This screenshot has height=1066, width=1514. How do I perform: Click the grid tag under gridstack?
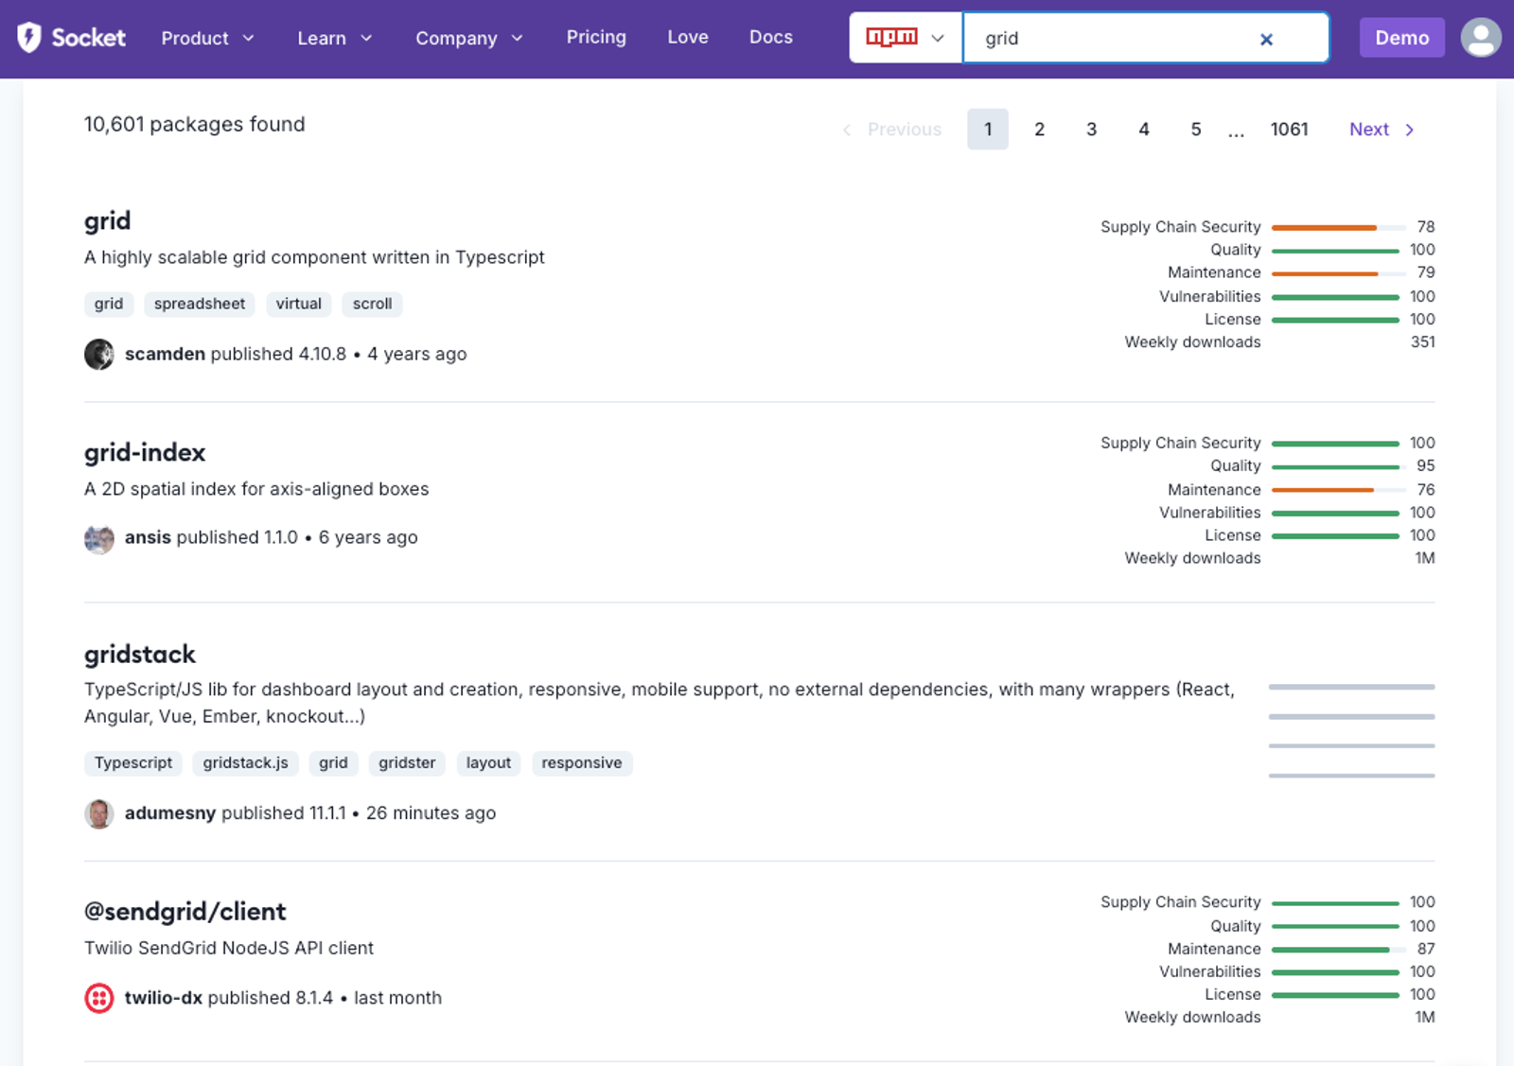pos(333,763)
